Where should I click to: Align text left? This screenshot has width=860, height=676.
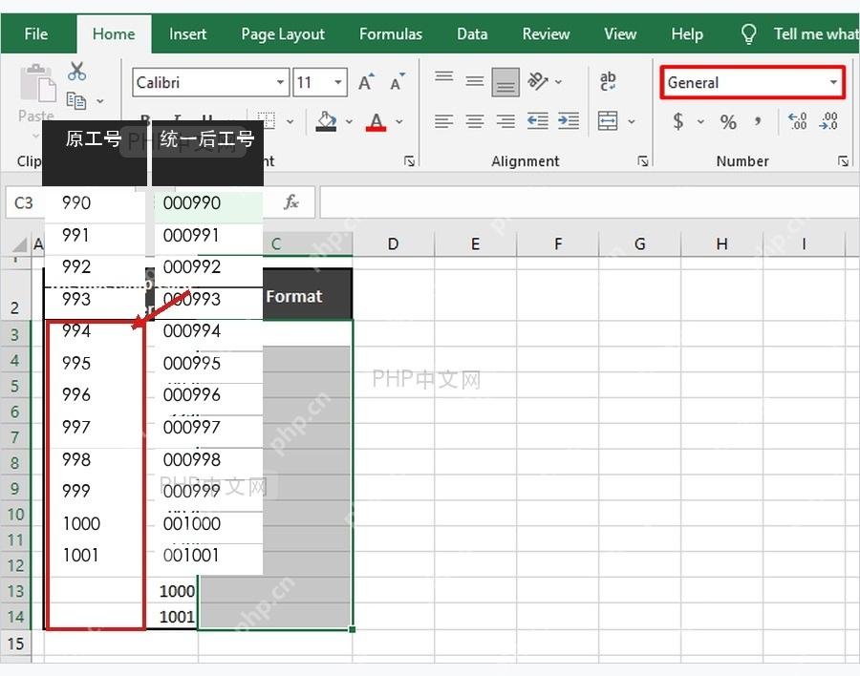tap(443, 120)
